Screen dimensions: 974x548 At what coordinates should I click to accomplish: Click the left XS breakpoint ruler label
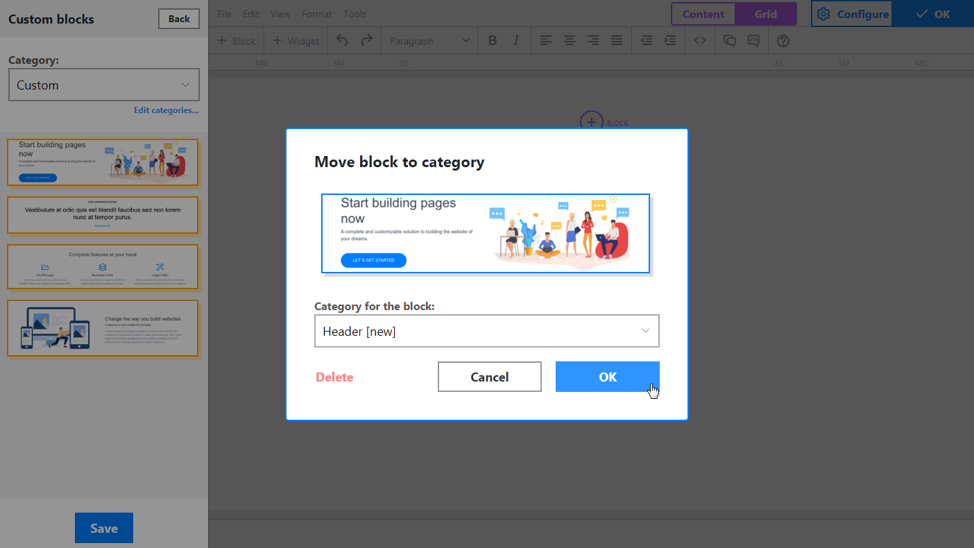coord(404,63)
